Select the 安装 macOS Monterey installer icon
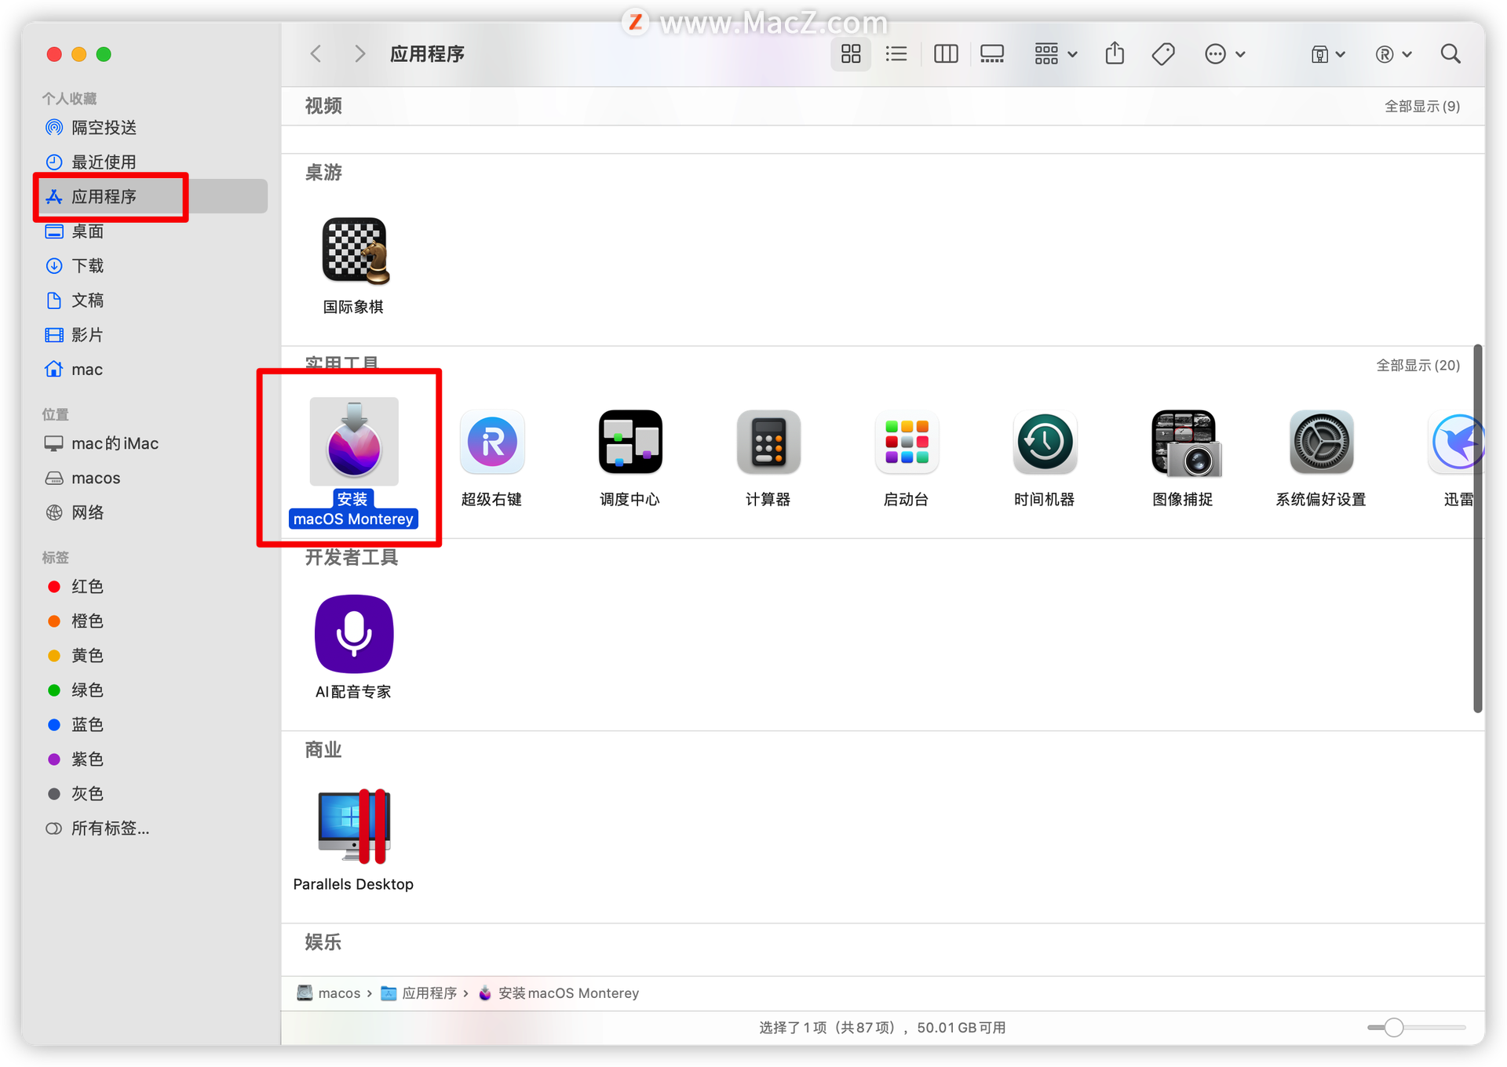Image resolution: width=1507 pixels, height=1067 pixels. tap(354, 442)
